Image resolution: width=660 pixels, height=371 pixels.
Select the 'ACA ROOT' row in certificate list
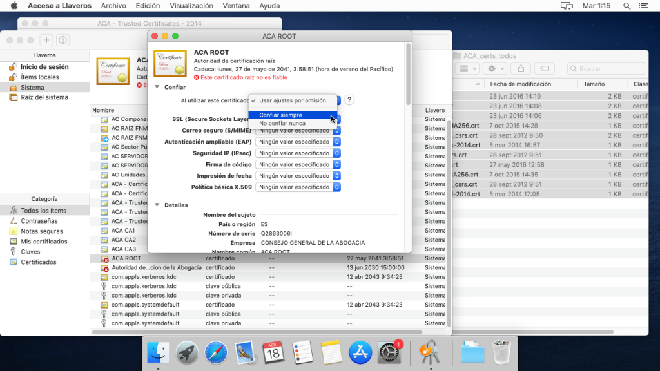click(269, 258)
